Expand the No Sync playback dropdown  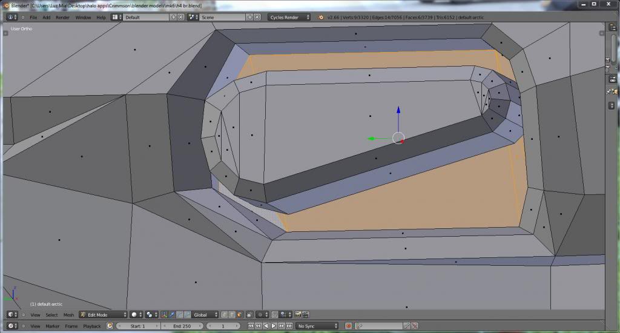317,326
